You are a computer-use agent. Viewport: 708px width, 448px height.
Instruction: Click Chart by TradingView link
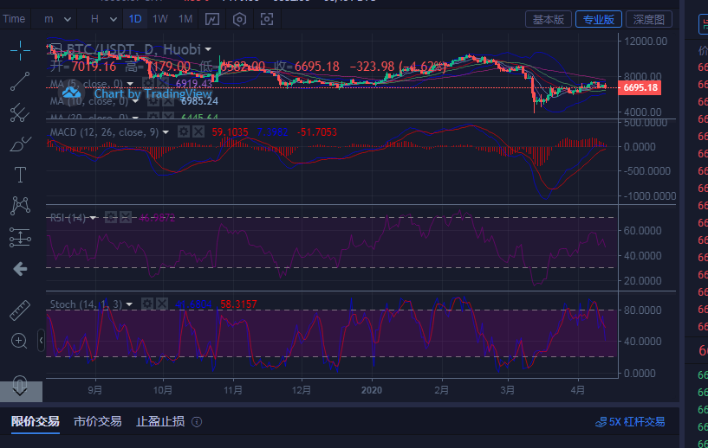(x=153, y=93)
